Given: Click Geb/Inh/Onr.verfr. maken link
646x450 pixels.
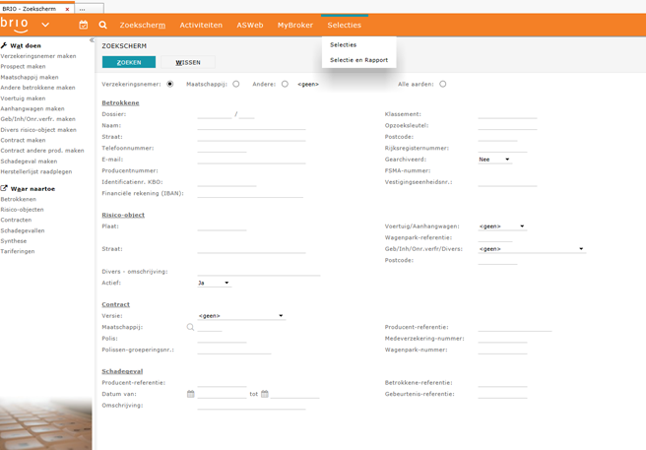Looking at the screenshot, I should pos(37,119).
